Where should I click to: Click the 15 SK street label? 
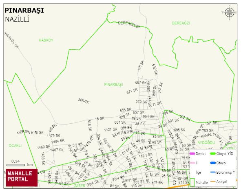click(99, 118)
